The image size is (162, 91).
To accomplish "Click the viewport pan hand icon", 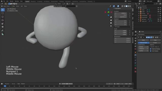I will pyautogui.click(x=111, y=20).
